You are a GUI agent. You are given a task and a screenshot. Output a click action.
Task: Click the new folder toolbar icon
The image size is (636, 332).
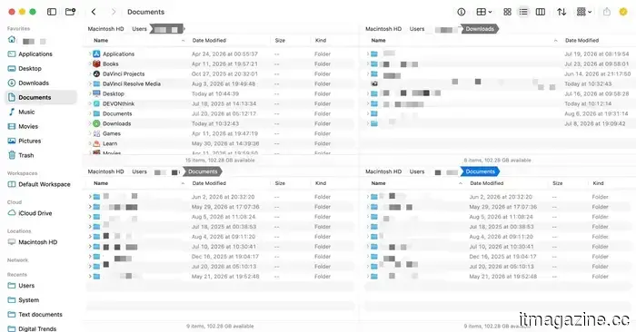[x=70, y=12]
